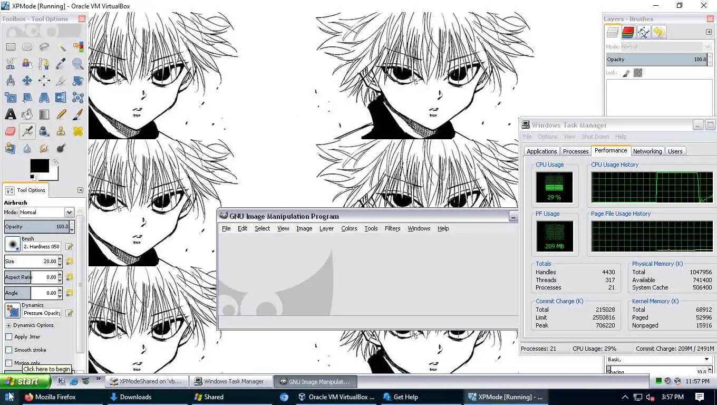The image size is (717, 405).
Task: Select the Shear tool
Action: 27,98
